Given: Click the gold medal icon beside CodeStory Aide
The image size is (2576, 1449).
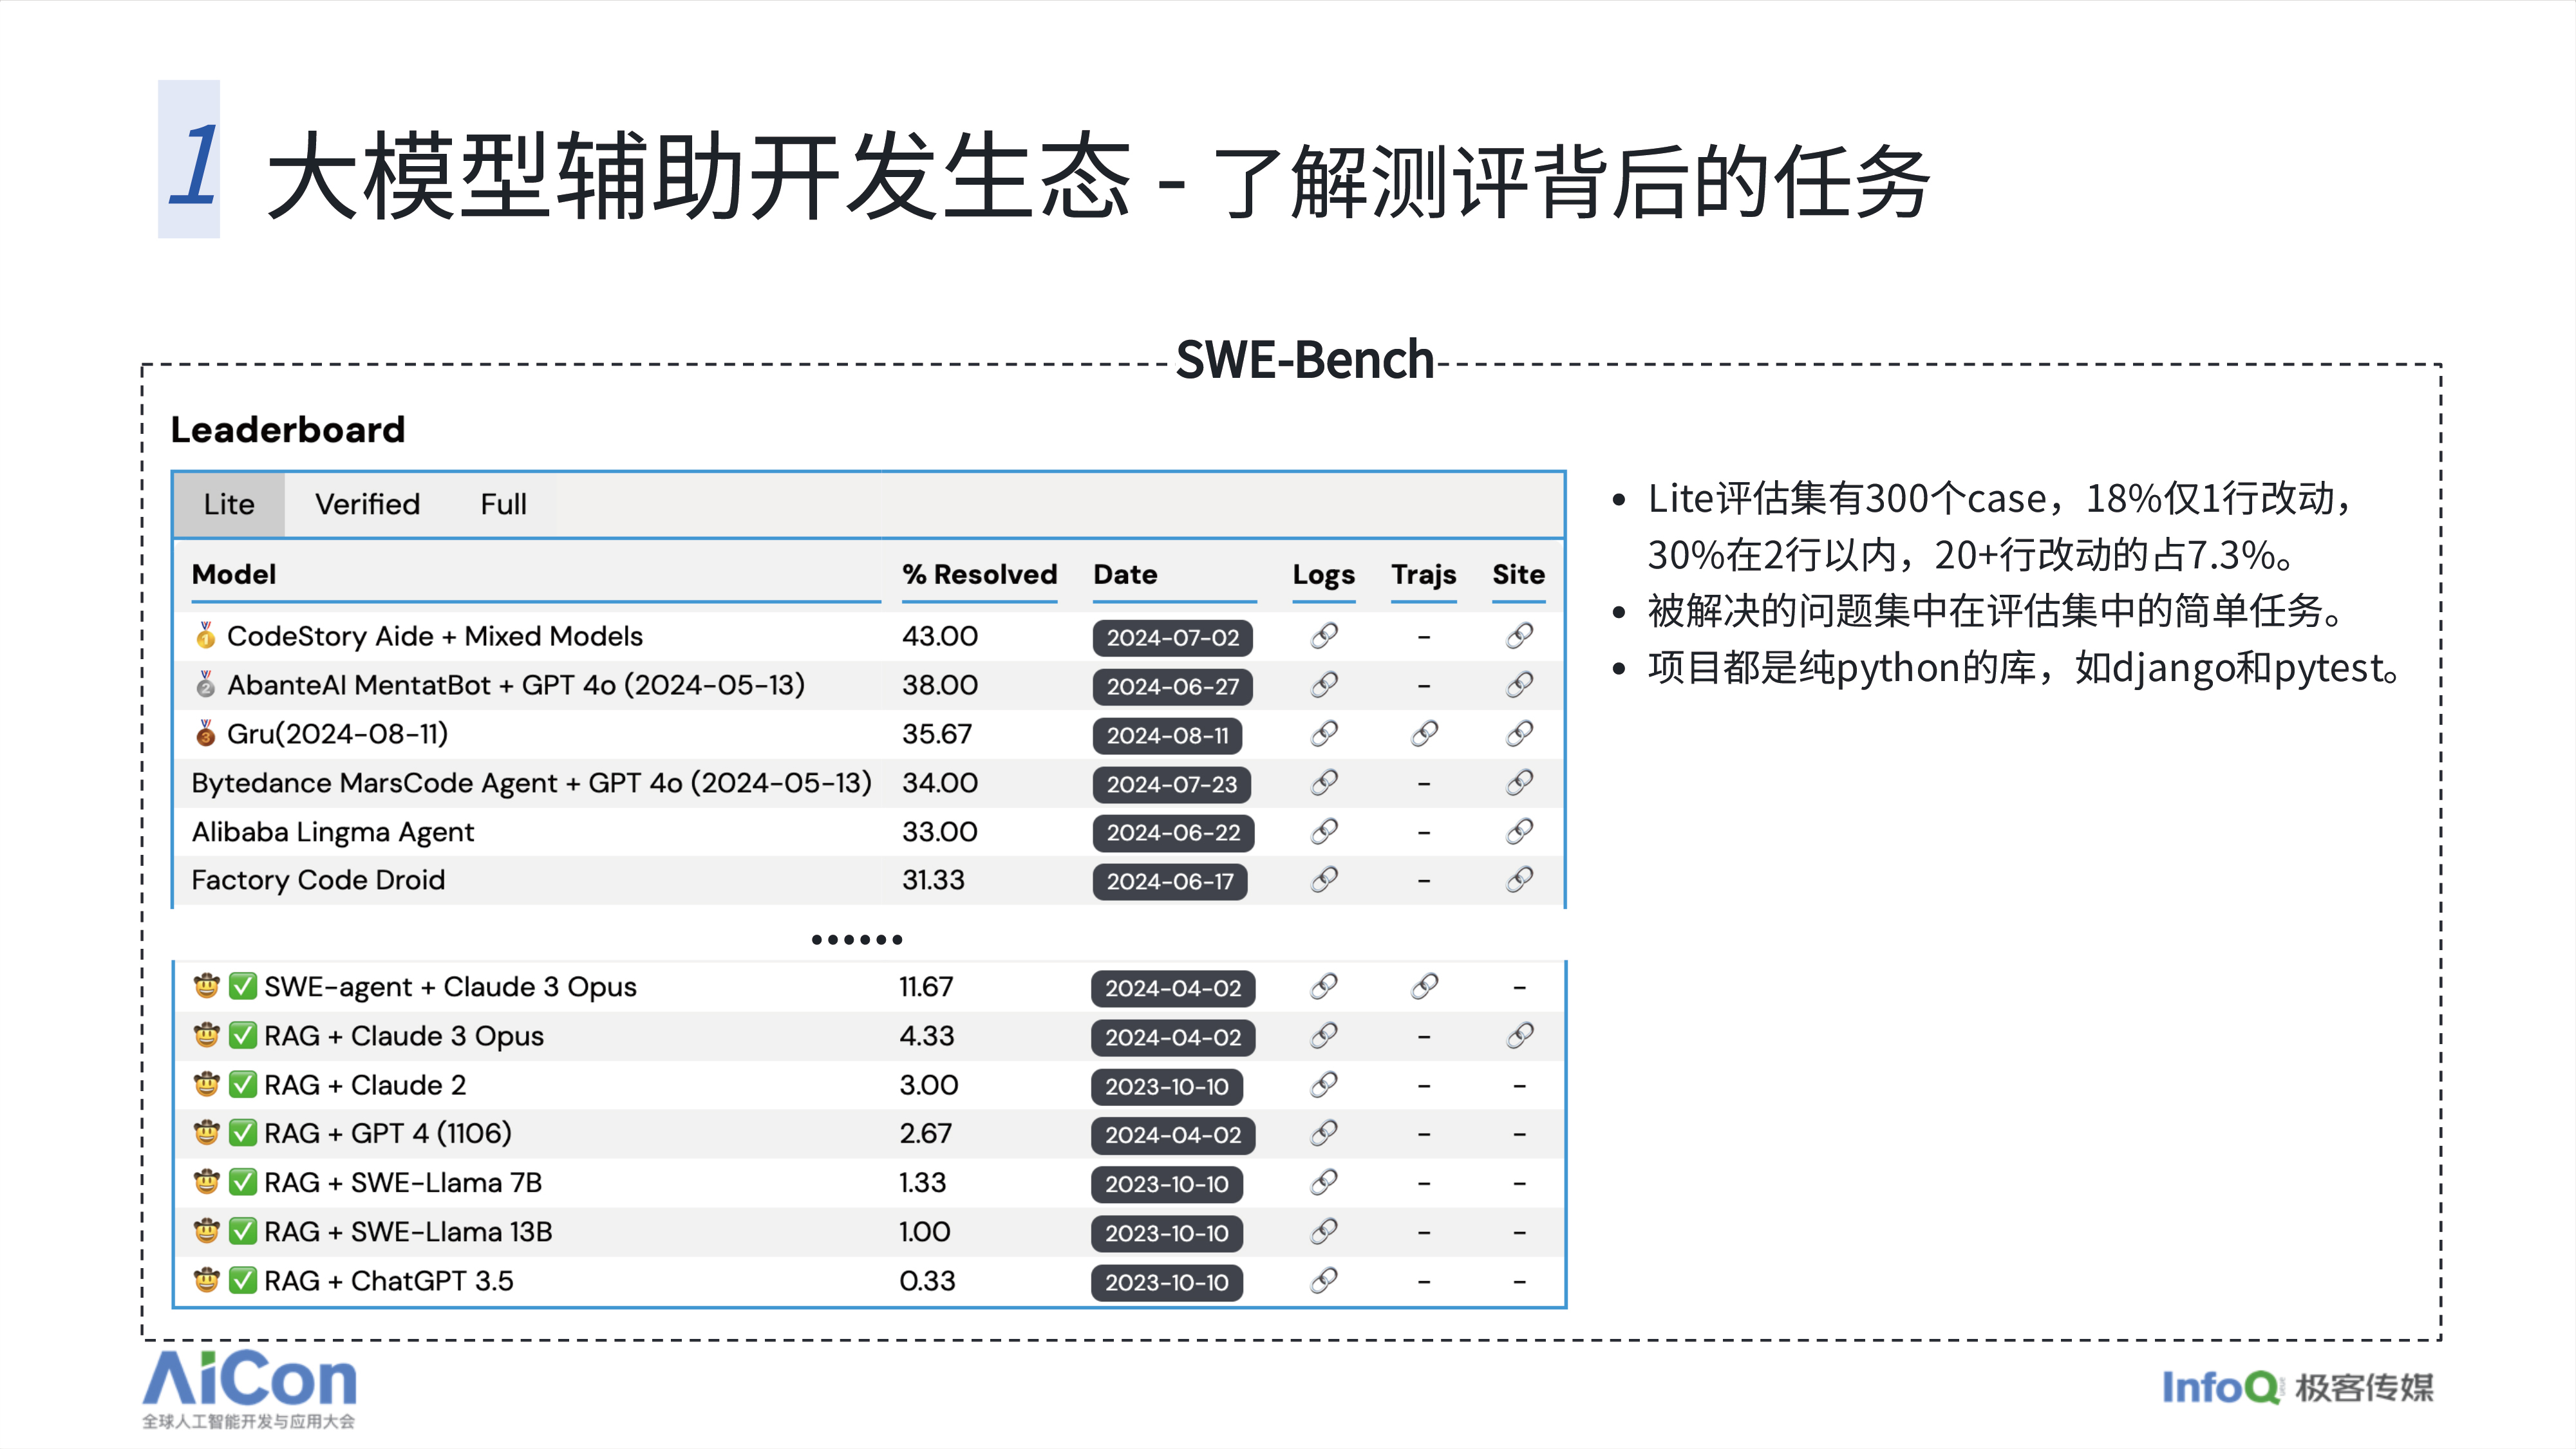Looking at the screenshot, I should click(x=205, y=635).
